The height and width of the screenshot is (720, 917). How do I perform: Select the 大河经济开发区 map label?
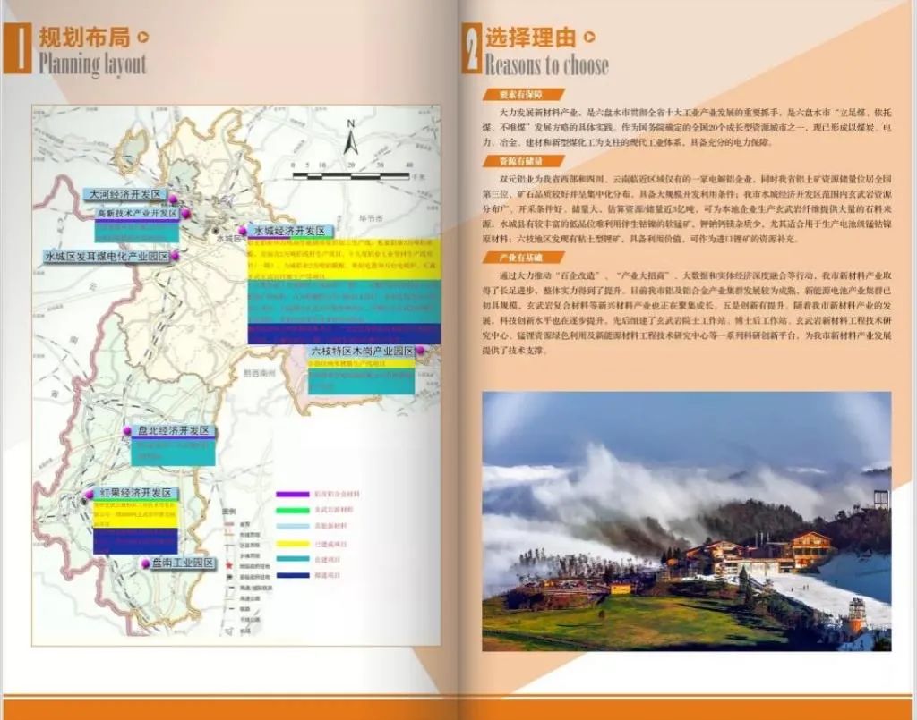124,194
